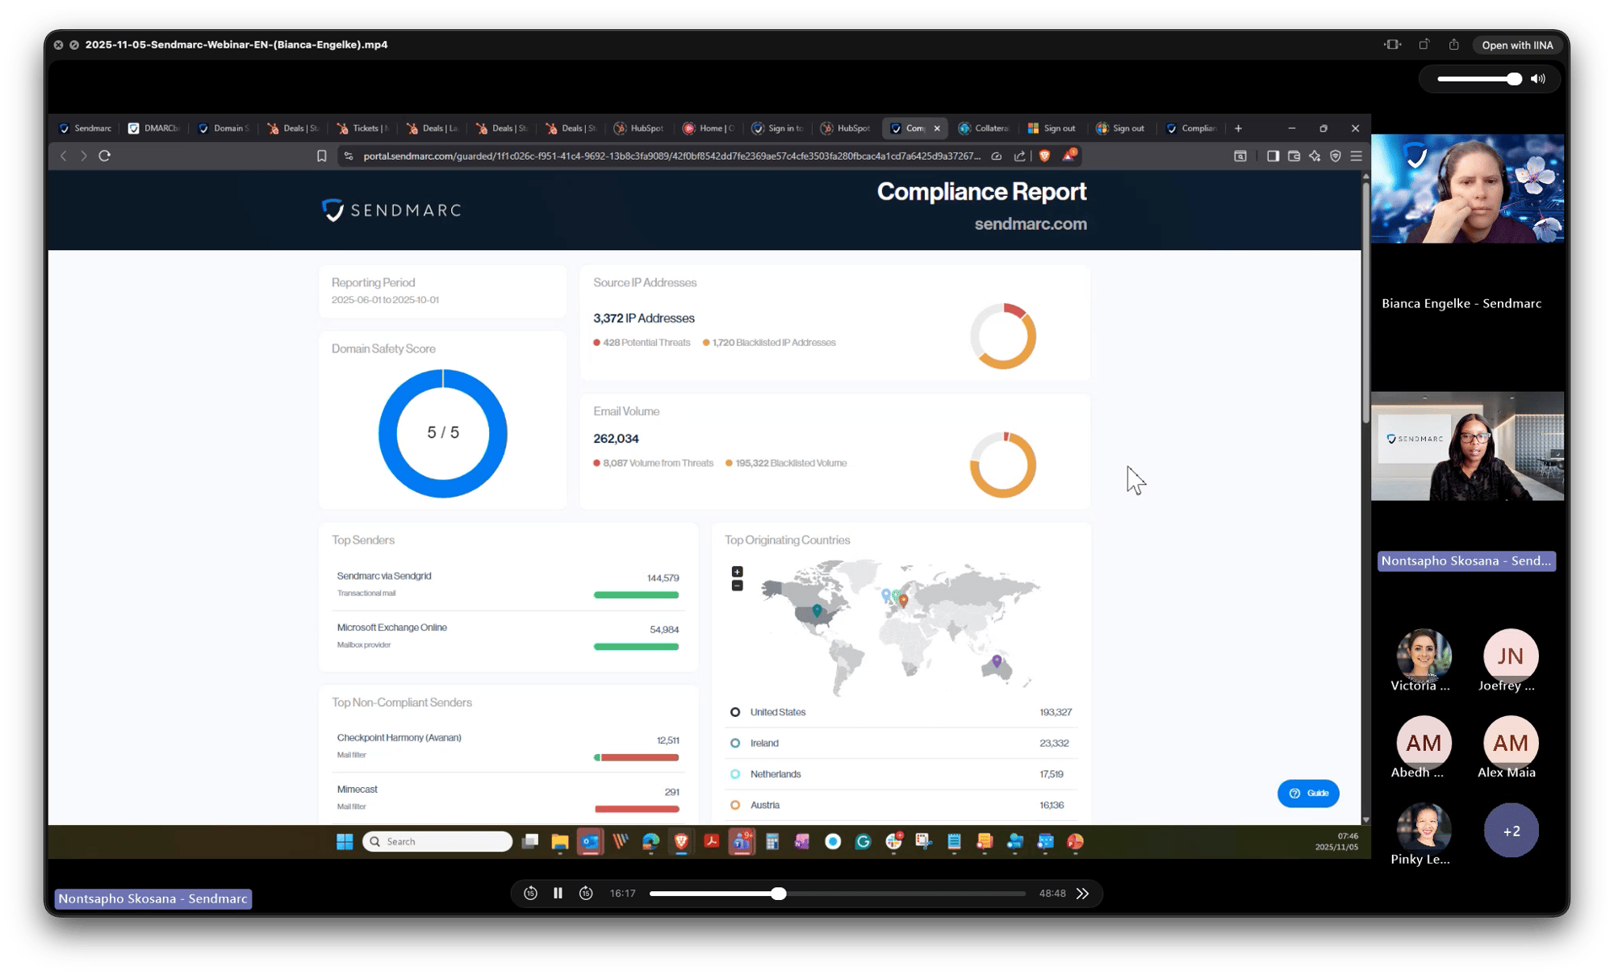The width and height of the screenshot is (1614, 975).
Task: Click 'United States' in the country list
Action: click(901, 712)
